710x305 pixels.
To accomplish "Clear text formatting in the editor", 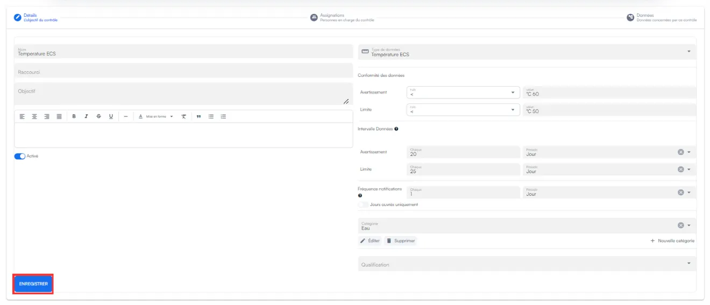I will point(183,116).
